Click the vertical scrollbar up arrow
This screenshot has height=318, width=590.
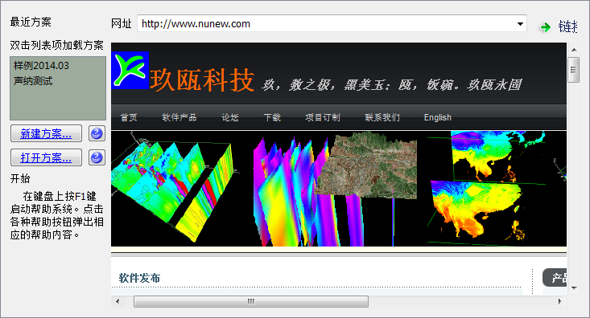574,50
